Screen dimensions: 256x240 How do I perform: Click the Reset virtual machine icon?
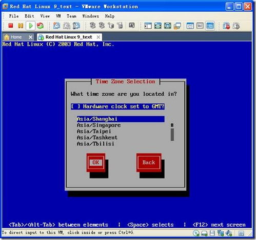tap(41, 26)
